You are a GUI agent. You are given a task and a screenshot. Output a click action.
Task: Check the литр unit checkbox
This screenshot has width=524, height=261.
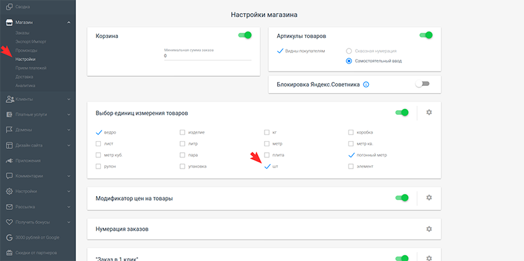182,144
